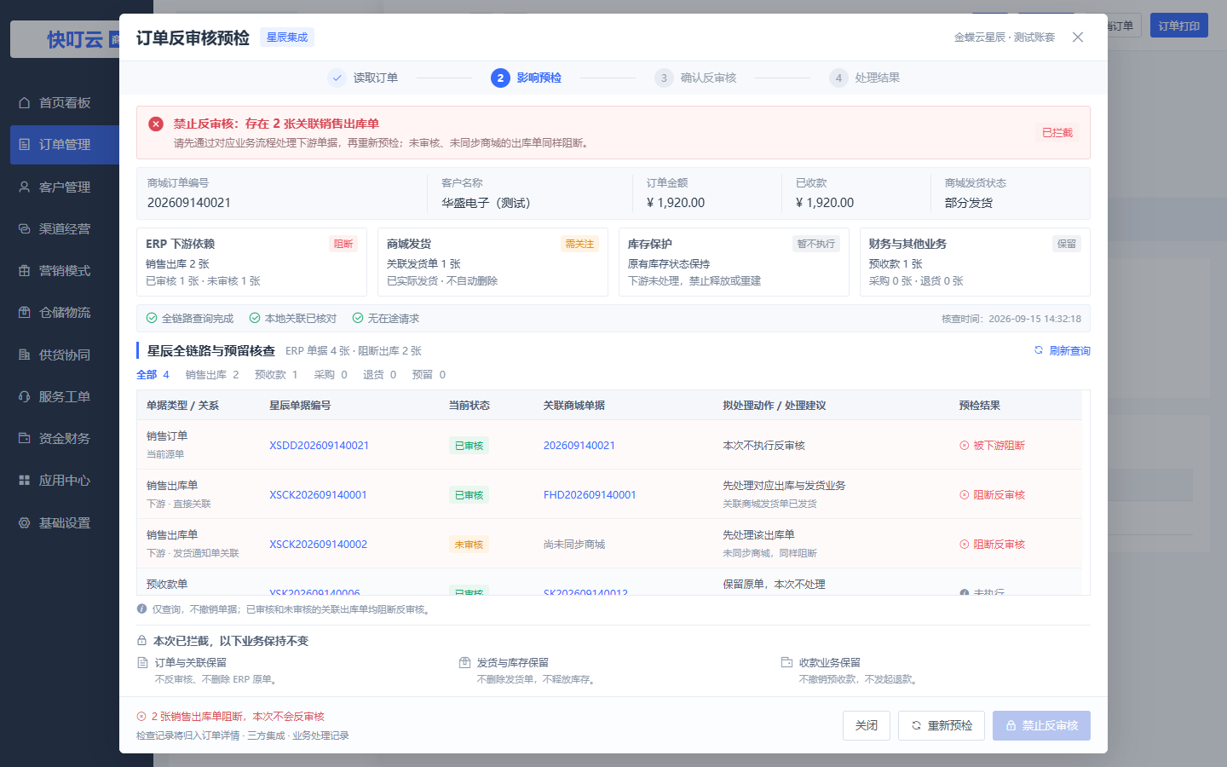Click the package icon beside 发货与库存保留
This screenshot has width=1227, height=767.
click(x=465, y=662)
